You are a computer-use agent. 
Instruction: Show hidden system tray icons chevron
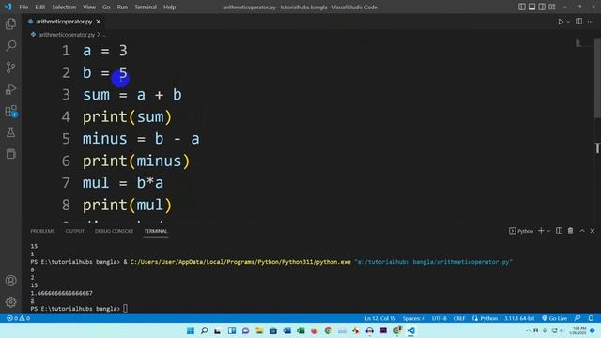pyautogui.click(x=528, y=330)
